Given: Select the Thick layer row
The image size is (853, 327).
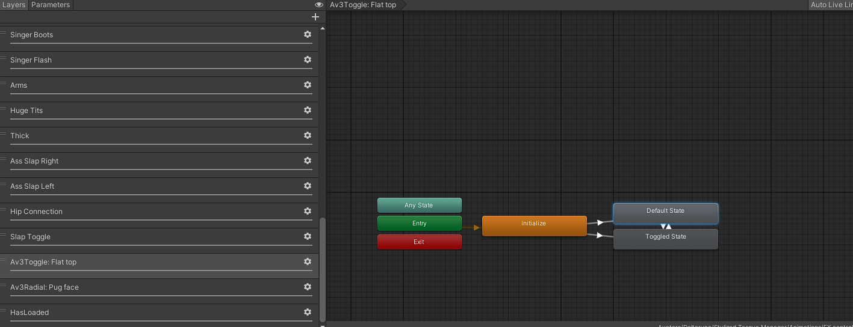Looking at the screenshot, I should click(x=159, y=139).
